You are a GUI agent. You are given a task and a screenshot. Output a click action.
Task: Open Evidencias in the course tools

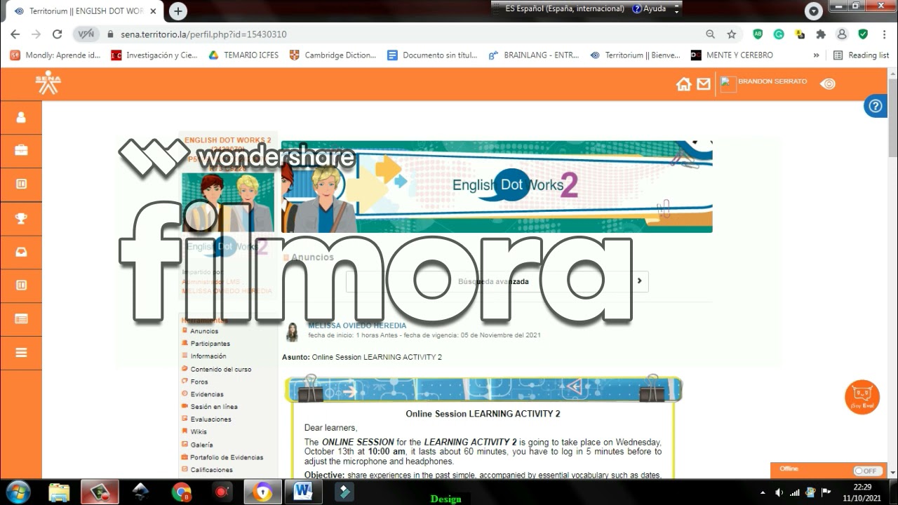[x=207, y=394]
